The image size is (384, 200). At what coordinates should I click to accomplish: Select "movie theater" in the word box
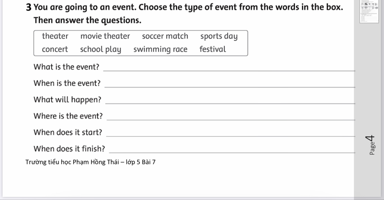tap(105, 36)
